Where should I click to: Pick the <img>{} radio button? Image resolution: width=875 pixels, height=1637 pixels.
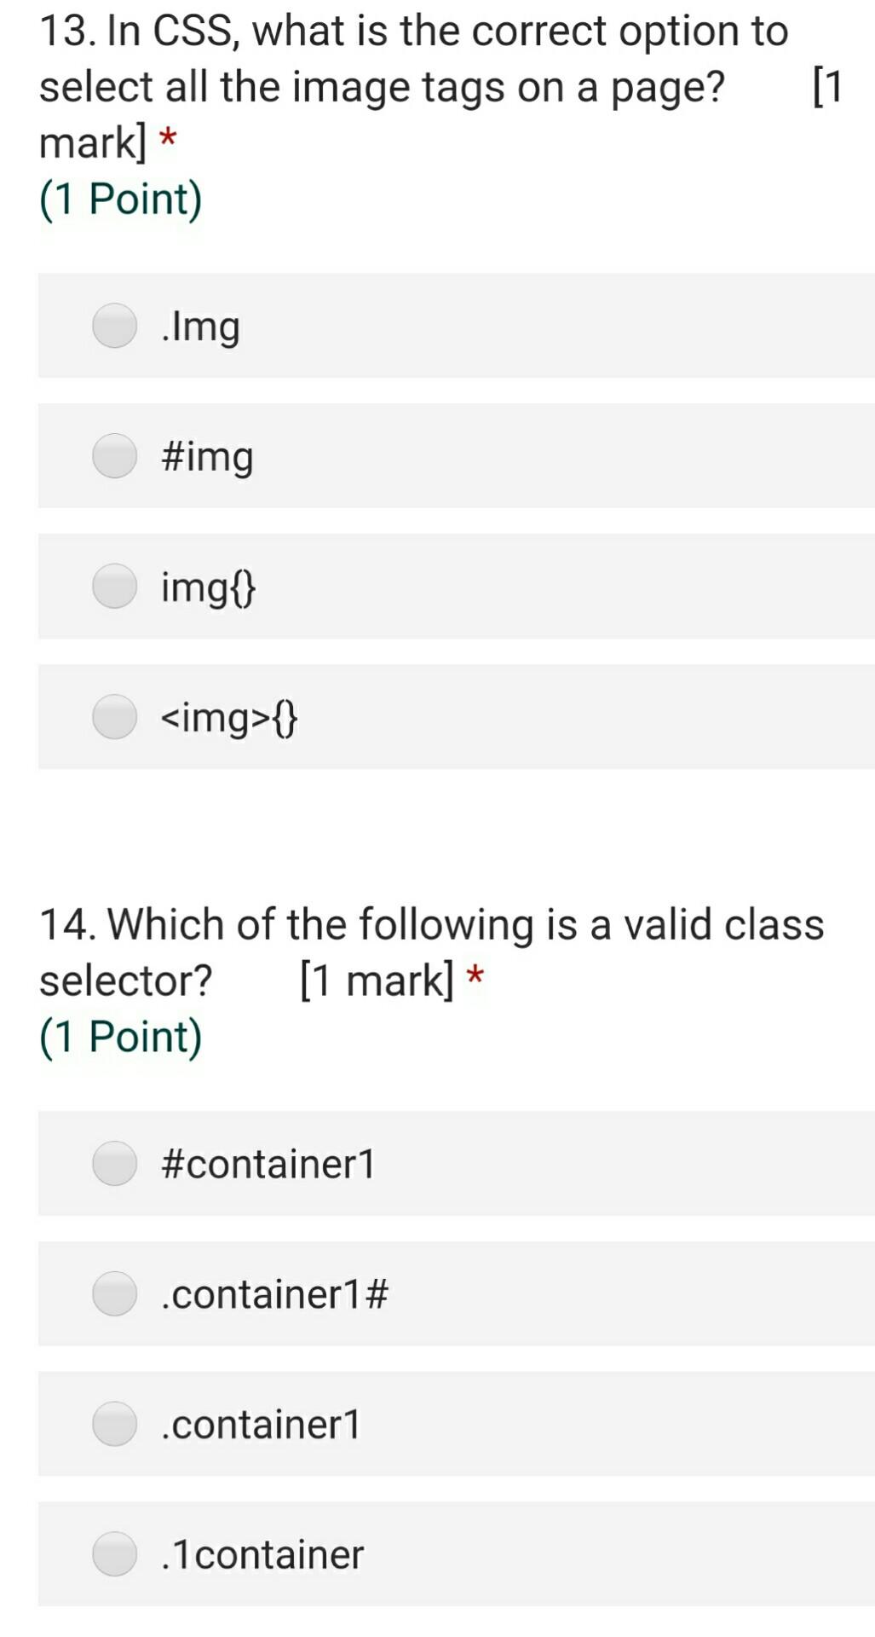115,716
